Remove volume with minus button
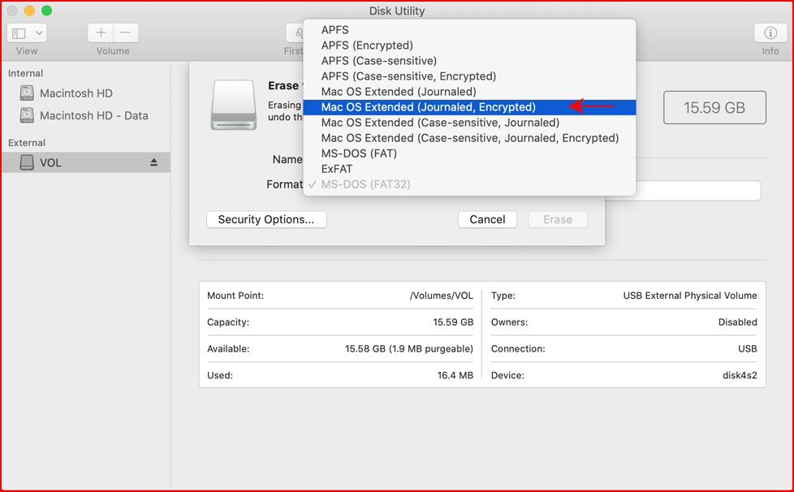Image resolution: width=794 pixels, height=492 pixels. tap(126, 33)
